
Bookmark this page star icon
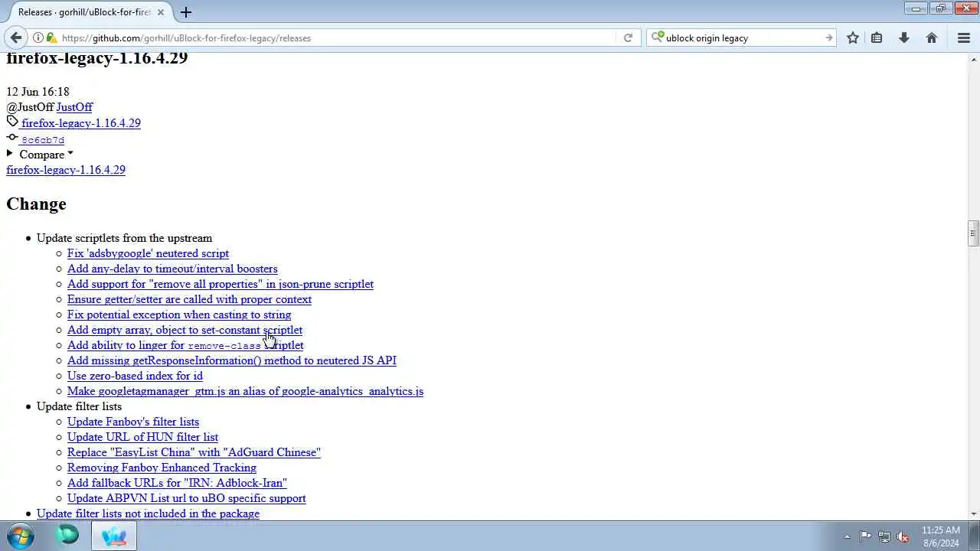(852, 37)
